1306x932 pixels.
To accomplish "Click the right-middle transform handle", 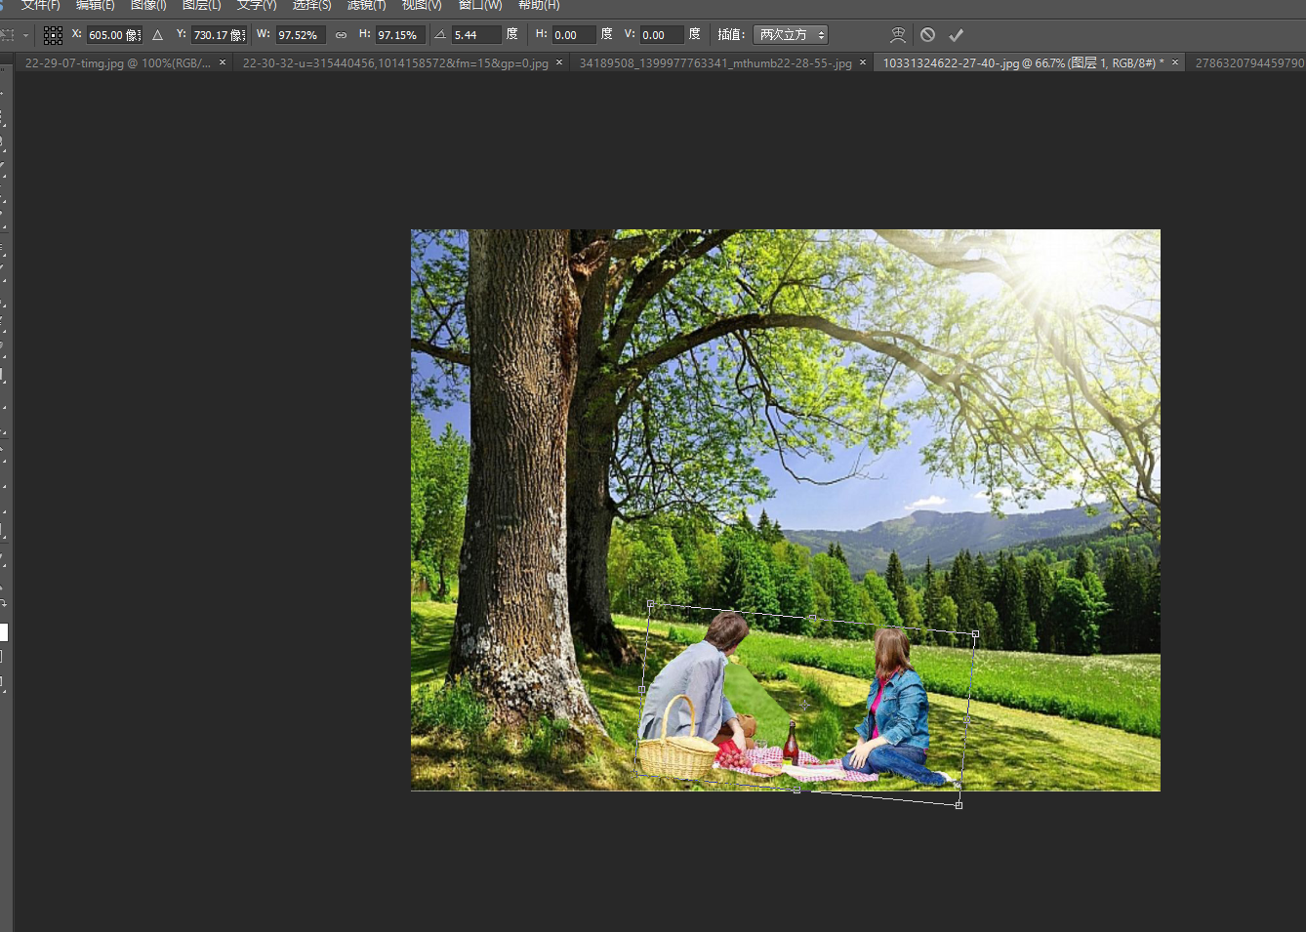I will pyautogui.click(x=967, y=719).
